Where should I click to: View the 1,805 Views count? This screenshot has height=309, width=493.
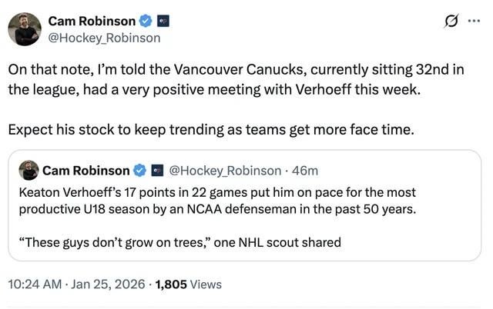(188, 284)
